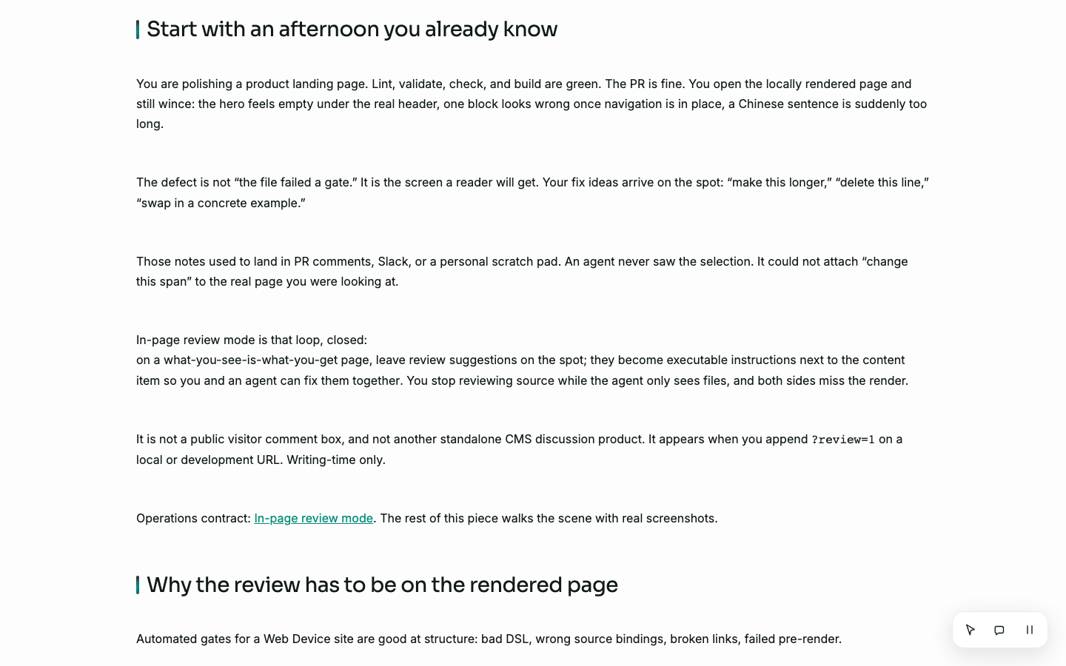
Task: Click the paragraph starting 'You are polishing a product'
Action: [x=532, y=104]
